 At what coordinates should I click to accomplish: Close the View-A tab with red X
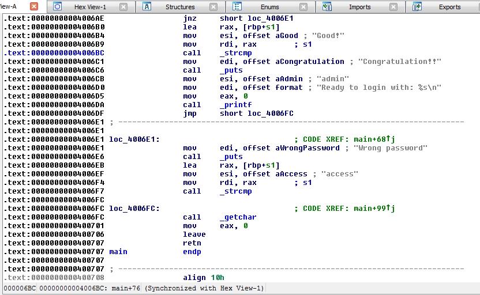pos(34,6)
